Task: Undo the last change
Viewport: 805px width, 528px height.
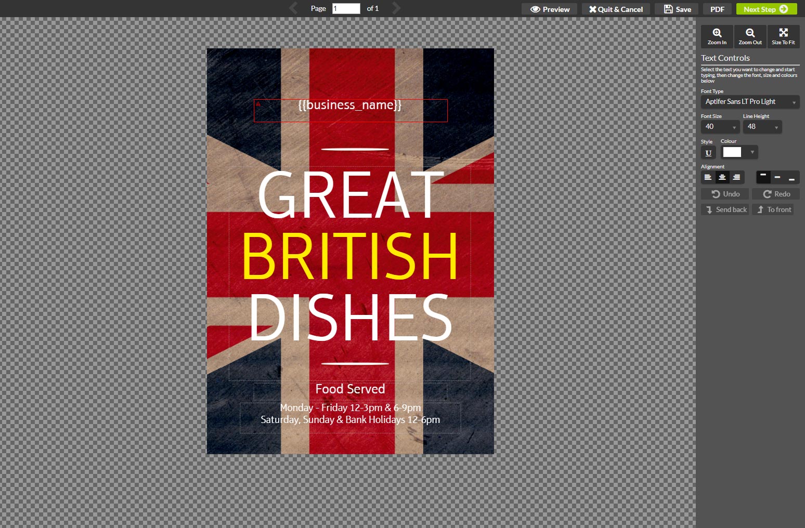Action: point(725,194)
